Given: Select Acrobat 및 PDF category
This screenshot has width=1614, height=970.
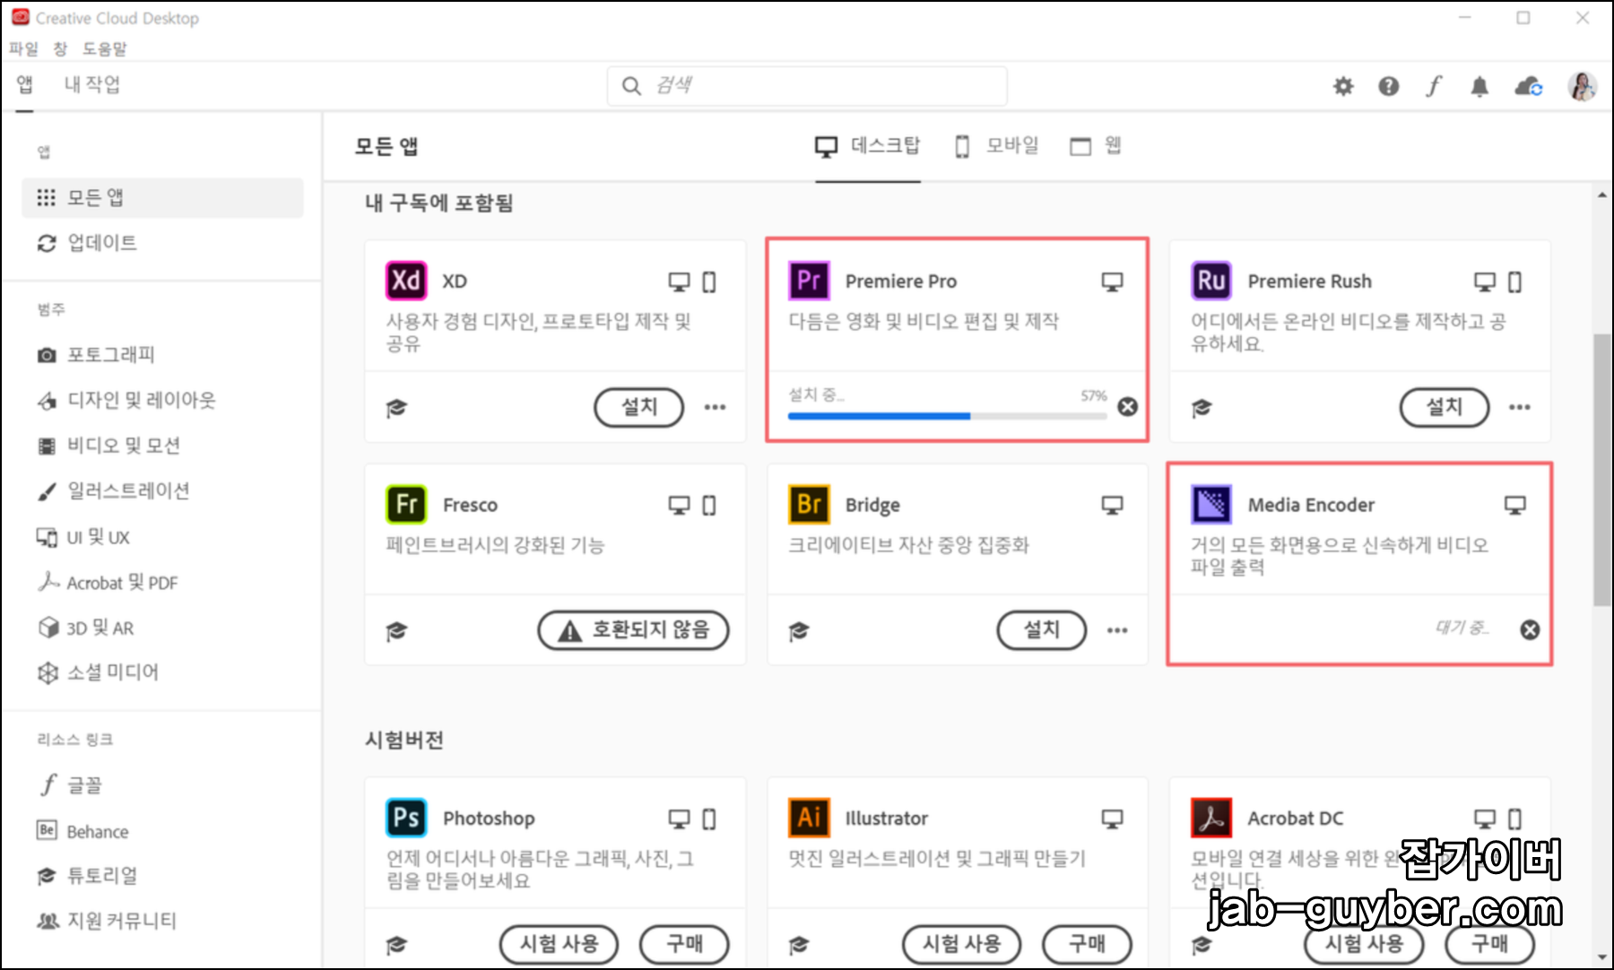Looking at the screenshot, I should (x=108, y=583).
